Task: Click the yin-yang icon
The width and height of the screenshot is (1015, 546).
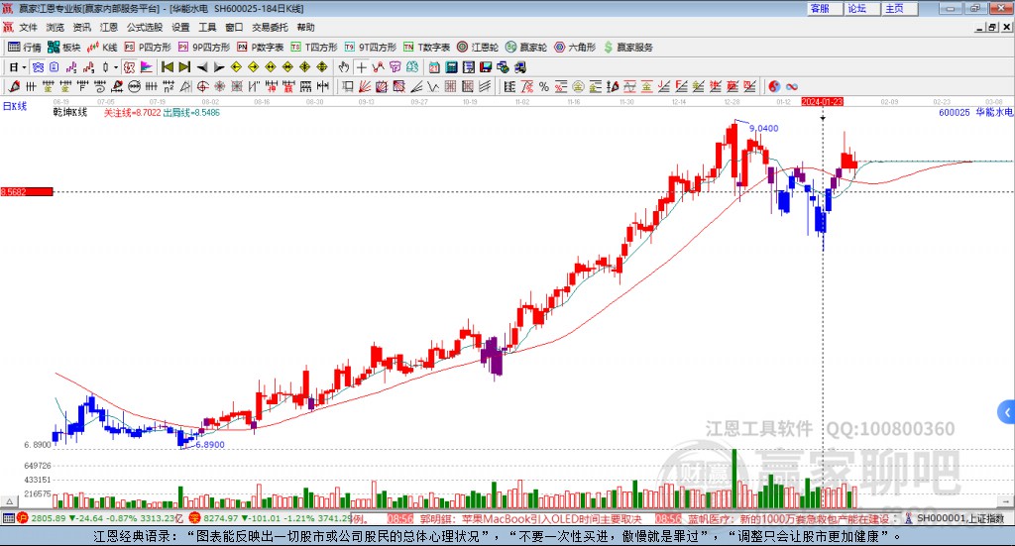Action: coord(774,86)
